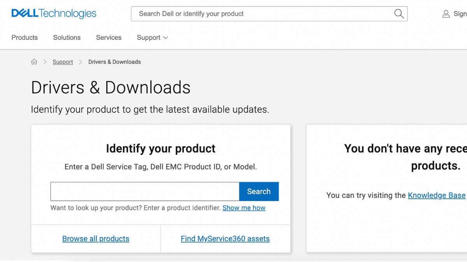Open the Support menu label

coord(149,38)
